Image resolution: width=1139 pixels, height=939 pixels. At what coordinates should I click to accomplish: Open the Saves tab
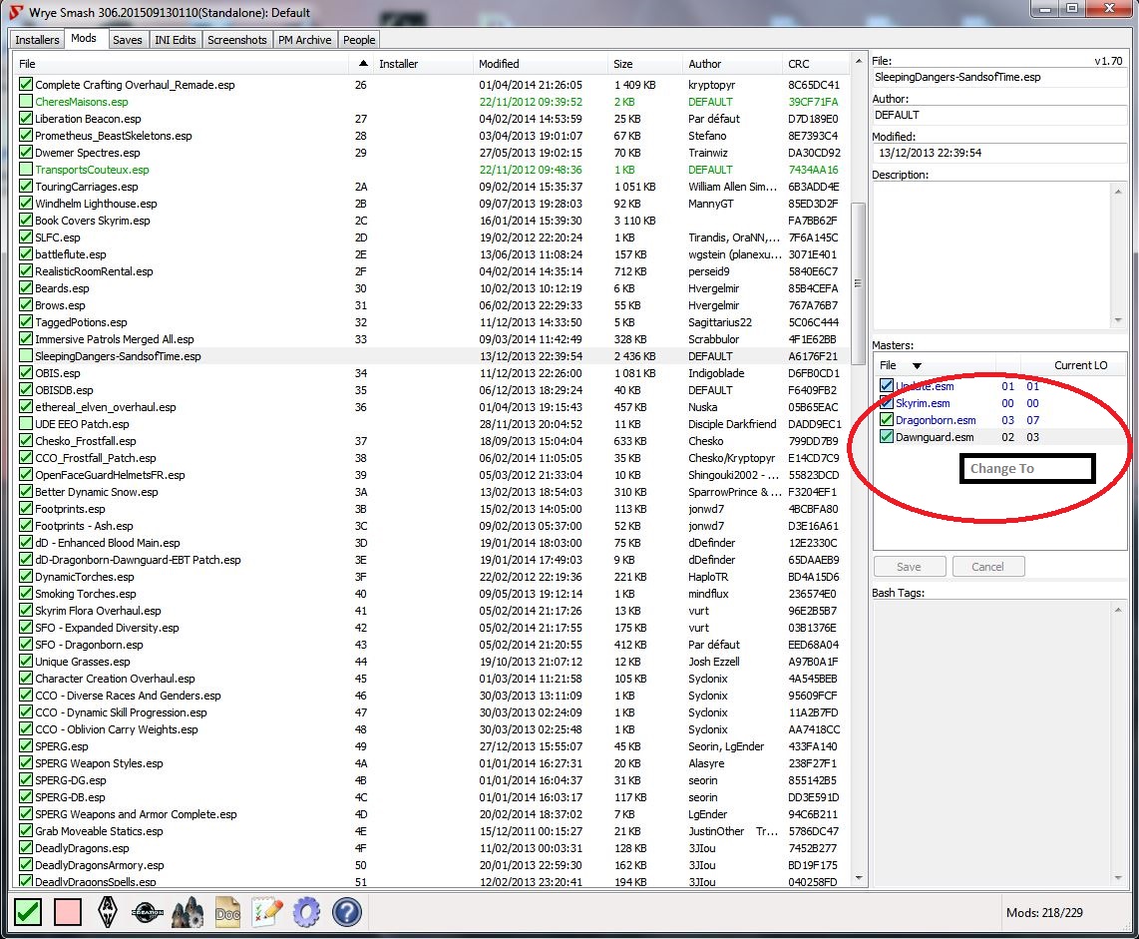(x=127, y=40)
